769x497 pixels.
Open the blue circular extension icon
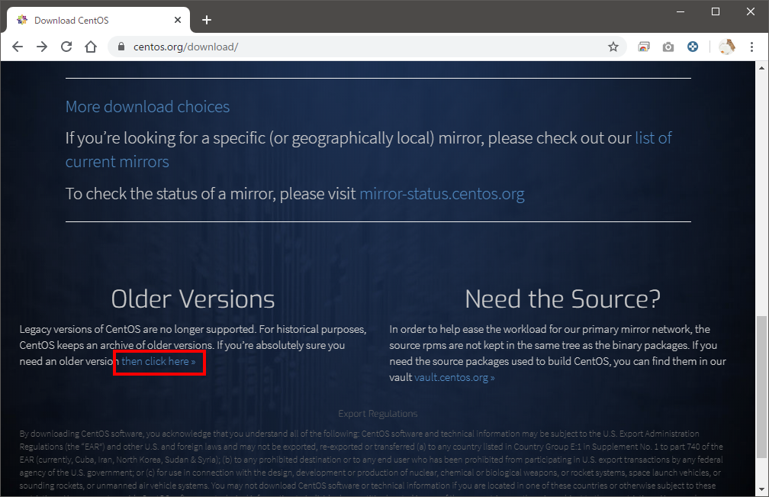tap(693, 47)
